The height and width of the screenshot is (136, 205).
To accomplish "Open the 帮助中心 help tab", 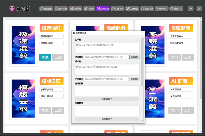I will [162, 9].
